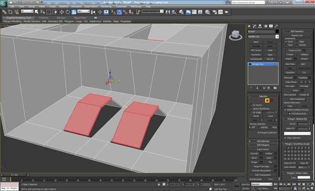Collapse the Edit Polygons rollout
Image resolution: width=315 pixels, height=191 pixels.
tap(263, 145)
